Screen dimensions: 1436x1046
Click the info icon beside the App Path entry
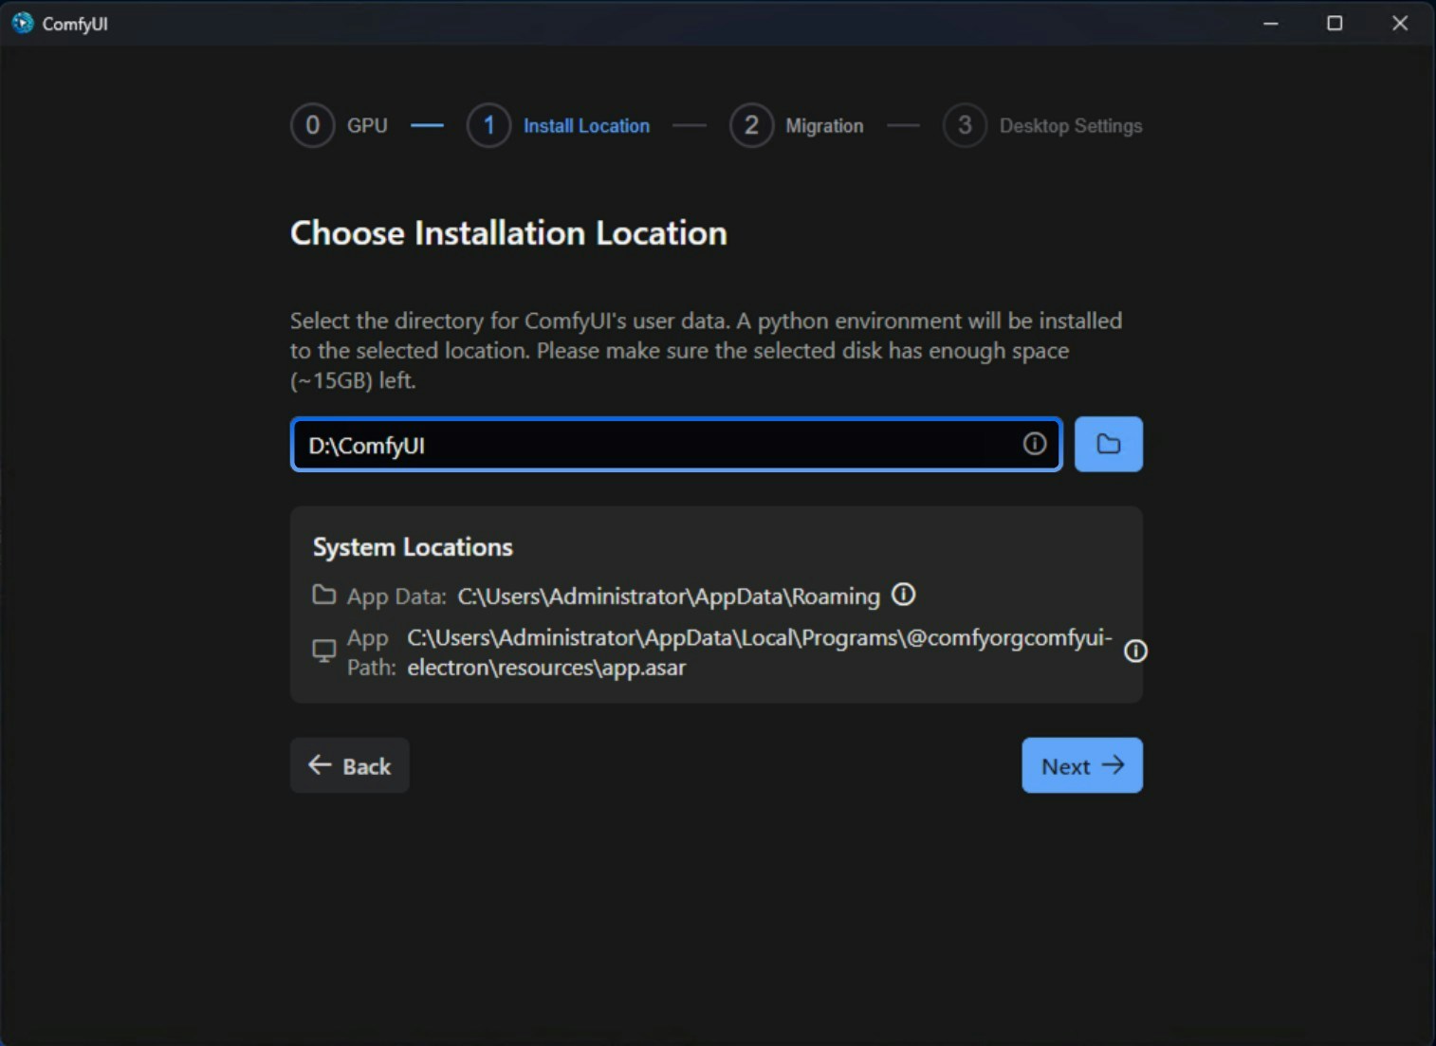tap(1135, 651)
